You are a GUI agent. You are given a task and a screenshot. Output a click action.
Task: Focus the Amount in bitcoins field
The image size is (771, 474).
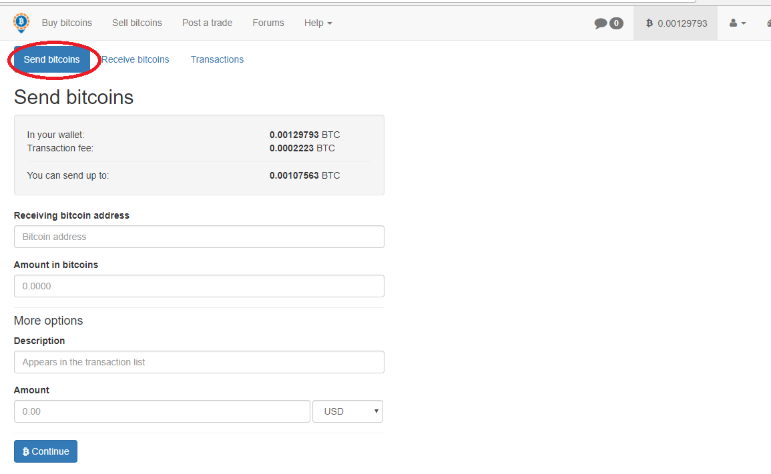(x=199, y=286)
